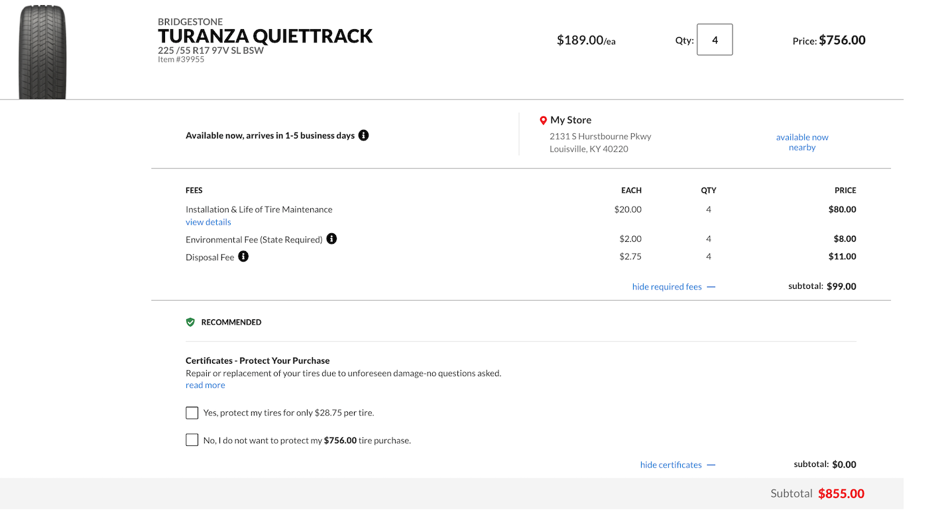The height and width of the screenshot is (520, 928).
Task: Click the Bridgestone tire thumbnail image
Action: [42, 50]
